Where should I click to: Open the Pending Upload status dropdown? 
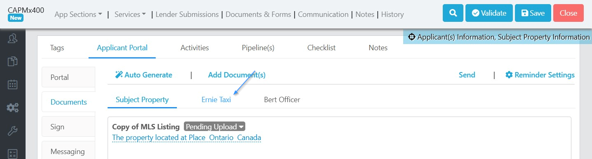[x=215, y=126]
